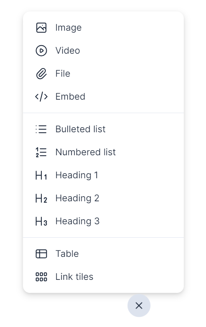The width and height of the screenshot is (206, 327).
Task: Insert a Bulleted list
Action: pyautogui.click(x=103, y=129)
